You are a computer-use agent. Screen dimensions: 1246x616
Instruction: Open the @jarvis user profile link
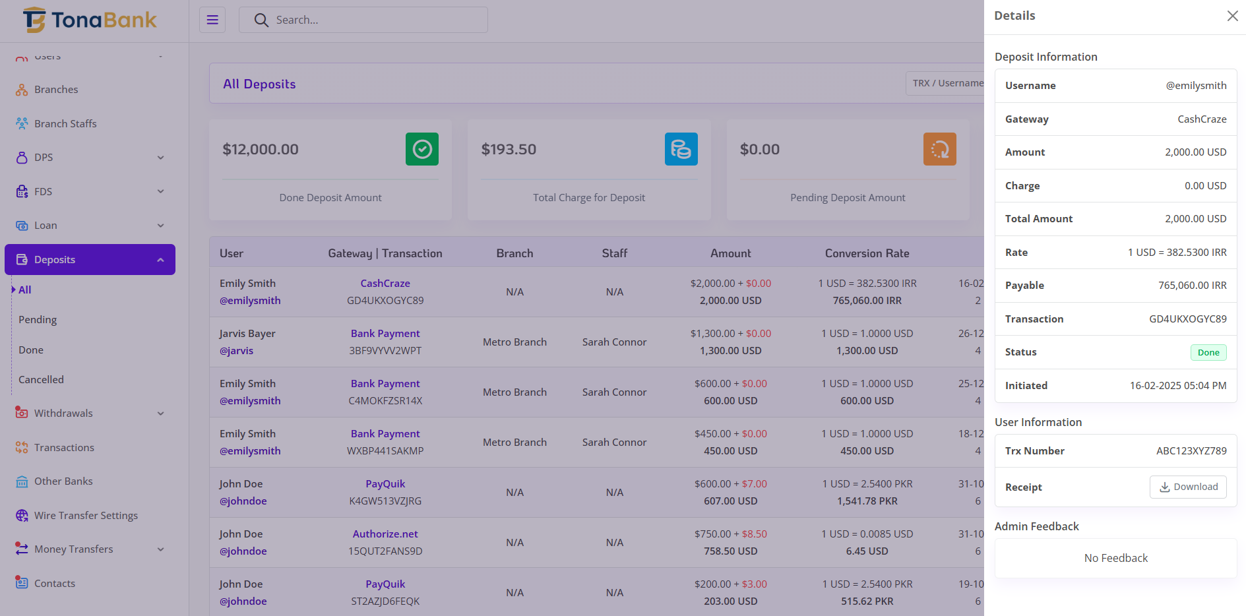click(236, 351)
